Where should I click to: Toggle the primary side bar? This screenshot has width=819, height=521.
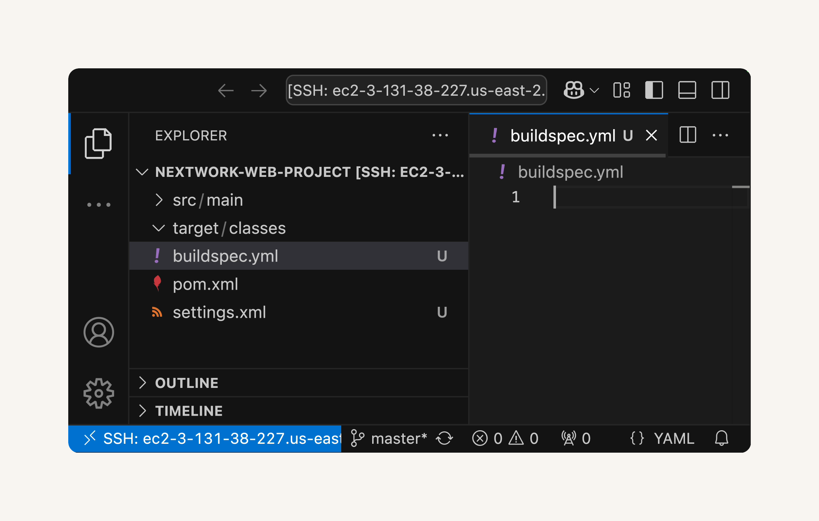coord(654,90)
